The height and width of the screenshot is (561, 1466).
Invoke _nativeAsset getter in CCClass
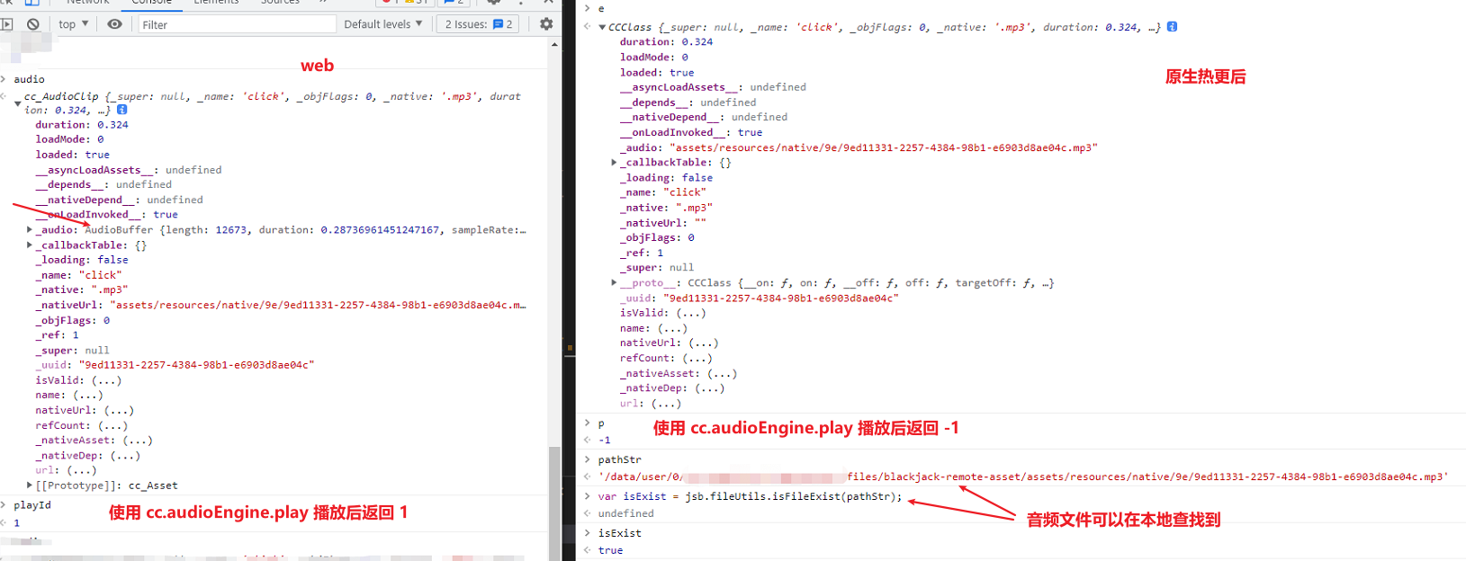[722, 373]
